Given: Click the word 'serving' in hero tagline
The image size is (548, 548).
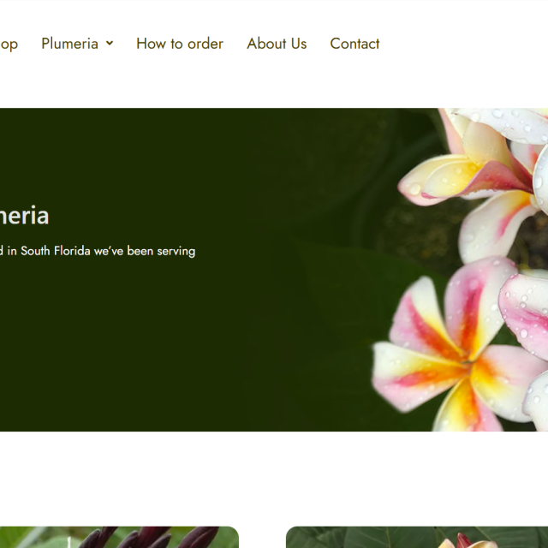Looking at the screenshot, I should pyautogui.click(x=176, y=251).
